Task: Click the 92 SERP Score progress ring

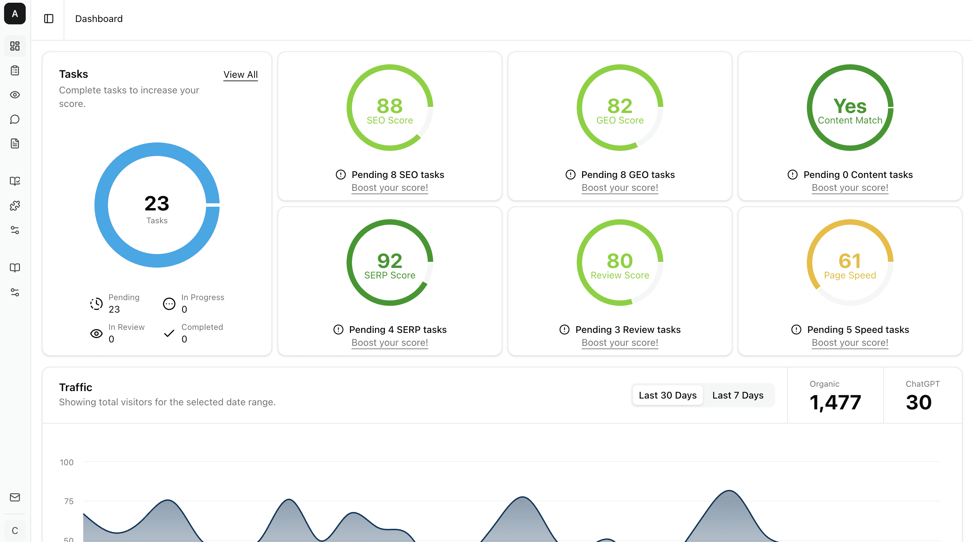Action: pos(390,262)
